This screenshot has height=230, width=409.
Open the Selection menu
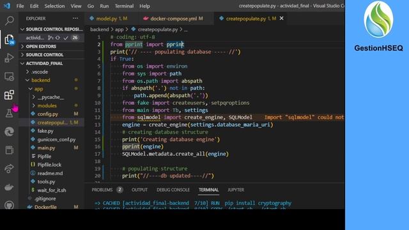pos(54,6)
